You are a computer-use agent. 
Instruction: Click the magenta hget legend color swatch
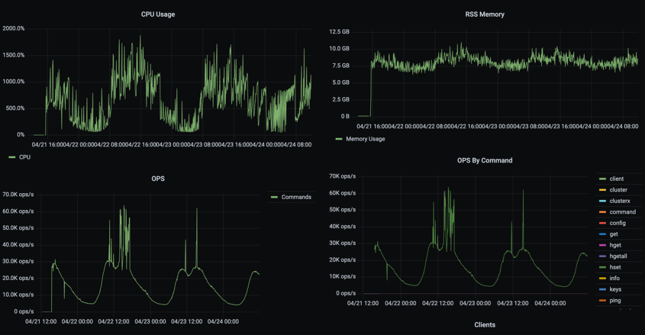tap(603, 246)
